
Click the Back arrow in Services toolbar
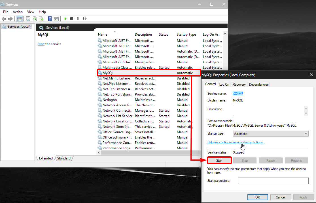pos(4,19)
